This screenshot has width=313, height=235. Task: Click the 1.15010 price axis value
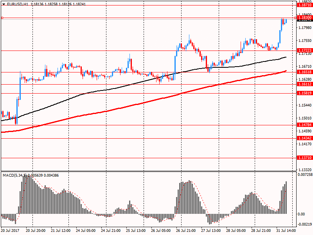[x=305, y=118]
